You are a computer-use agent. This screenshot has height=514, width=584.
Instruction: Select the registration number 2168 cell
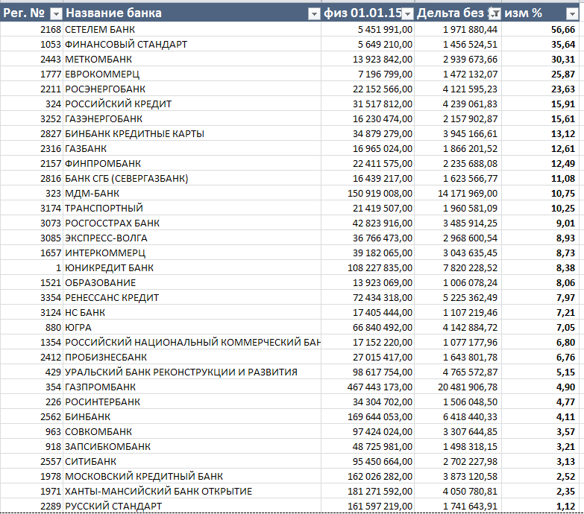[31, 29]
